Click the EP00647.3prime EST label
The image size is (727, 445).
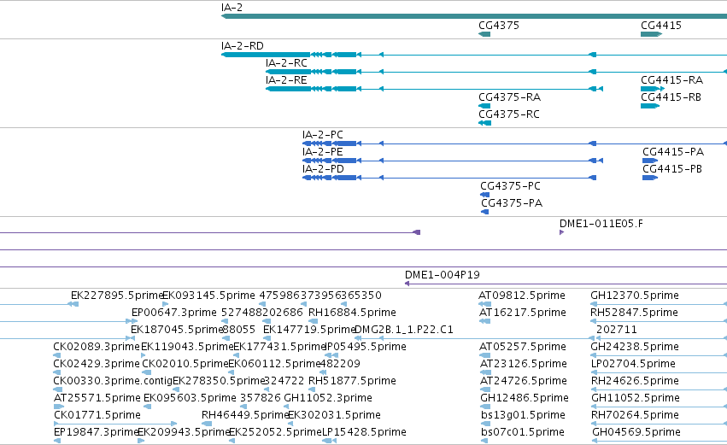tap(174, 313)
